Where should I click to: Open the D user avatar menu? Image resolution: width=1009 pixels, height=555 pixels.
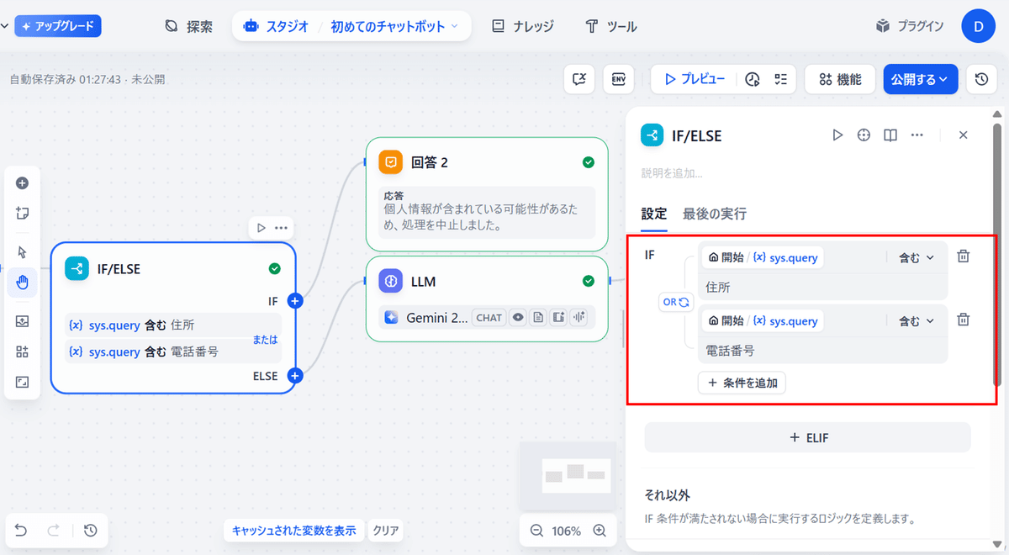[x=978, y=26]
